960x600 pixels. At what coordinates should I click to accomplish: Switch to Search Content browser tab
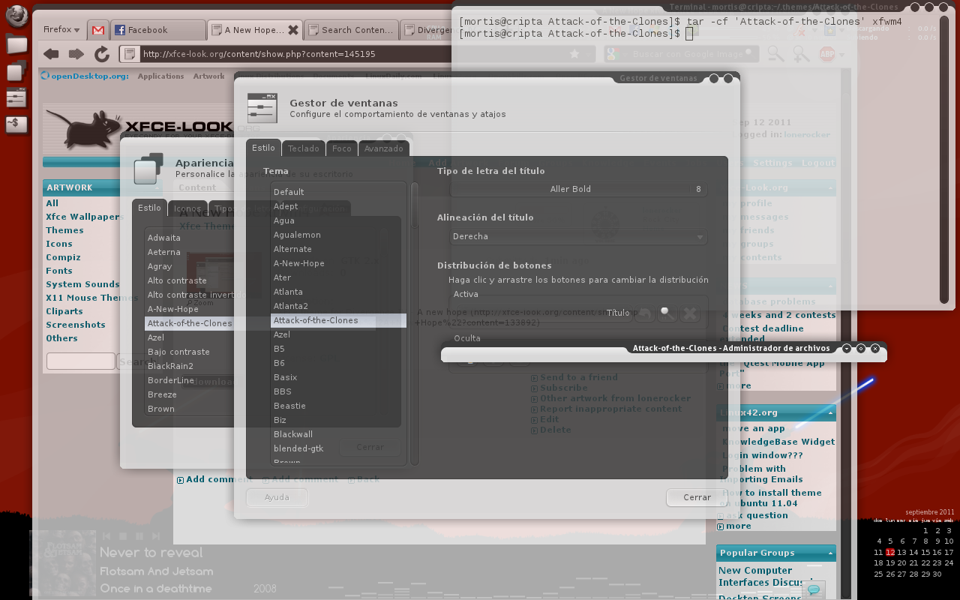[x=350, y=30]
